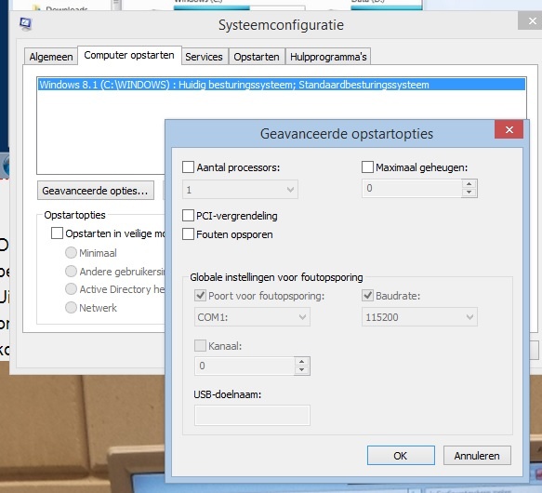Decrease the Kanaal value
542x493 pixels.
[302, 370]
